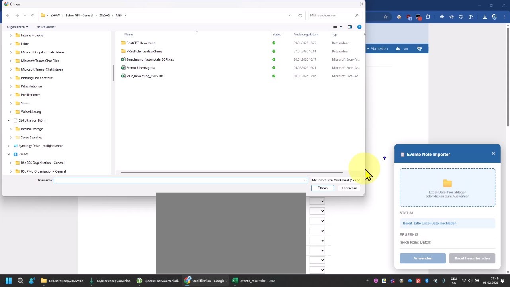Click the Excel file drop zone
This screenshot has height=287, width=510.
point(447,187)
